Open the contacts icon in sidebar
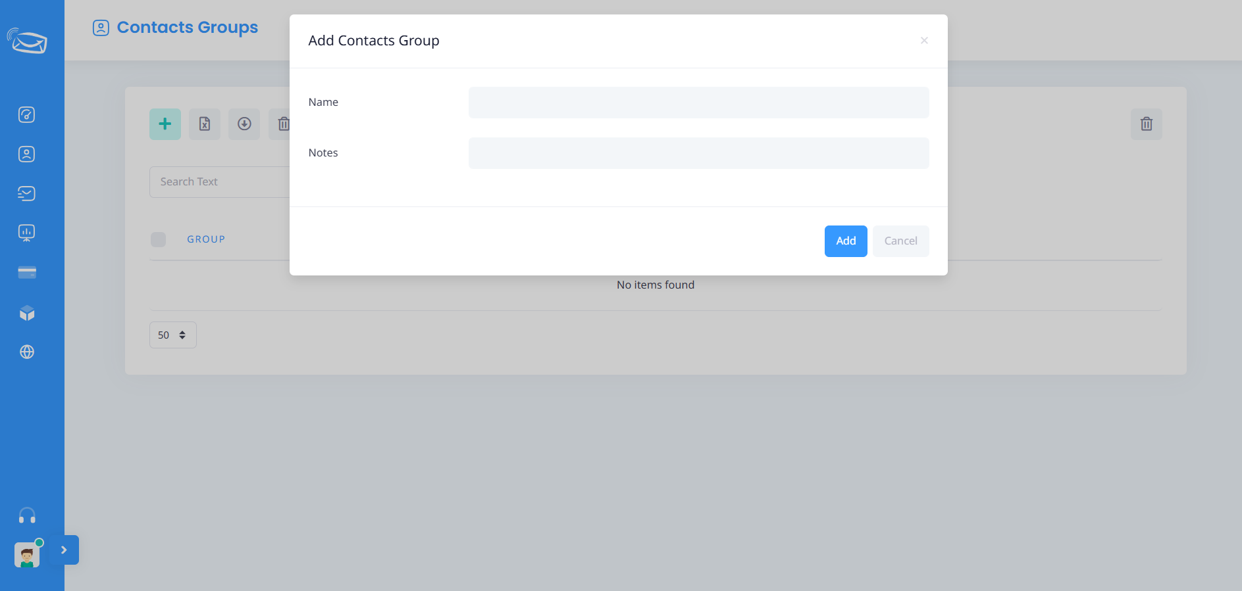1242x591 pixels. click(26, 154)
